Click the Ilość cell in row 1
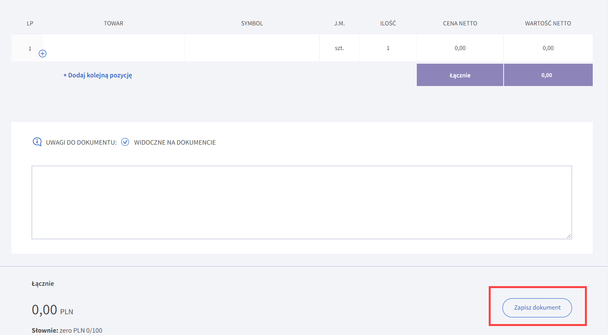The height and width of the screenshot is (335, 608). (388, 48)
